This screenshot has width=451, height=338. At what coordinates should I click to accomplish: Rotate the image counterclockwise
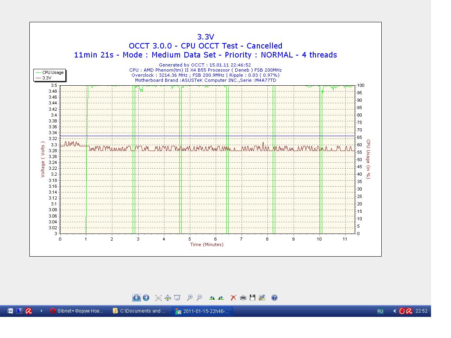click(x=221, y=298)
